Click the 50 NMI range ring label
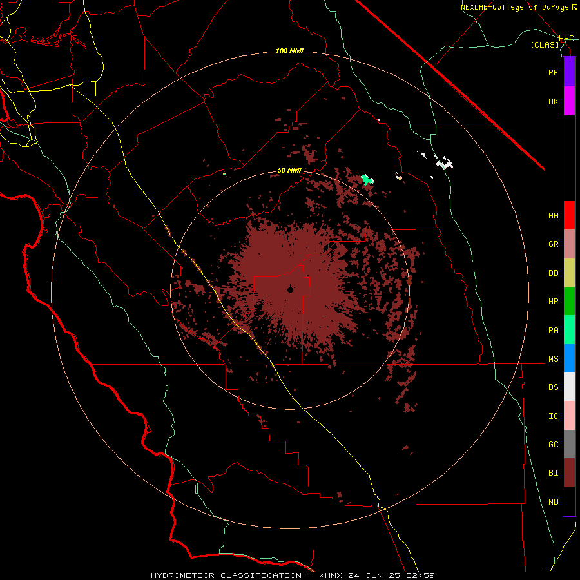Viewport: 580px width, 580px height. tap(289, 170)
